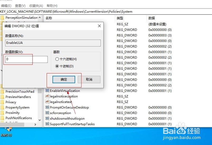Click the Proximity folder icon
The height and width of the screenshot is (145, 212).
coord(2,113)
